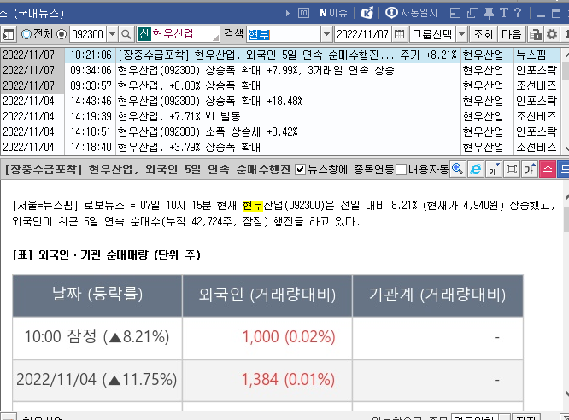
Task: Click the date field 2022/11/07
Action: pyautogui.click(x=363, y=34)
